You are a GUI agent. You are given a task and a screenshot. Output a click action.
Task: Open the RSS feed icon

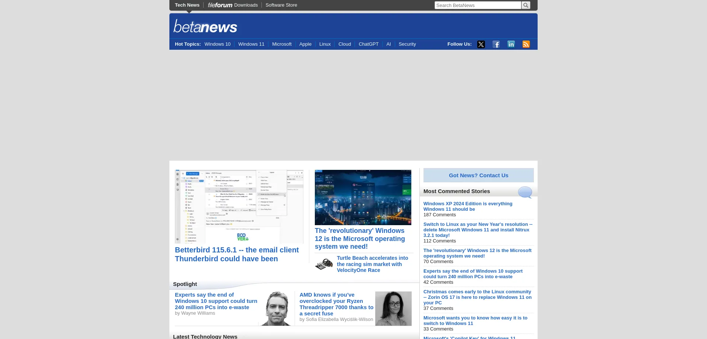coord(526,44)
